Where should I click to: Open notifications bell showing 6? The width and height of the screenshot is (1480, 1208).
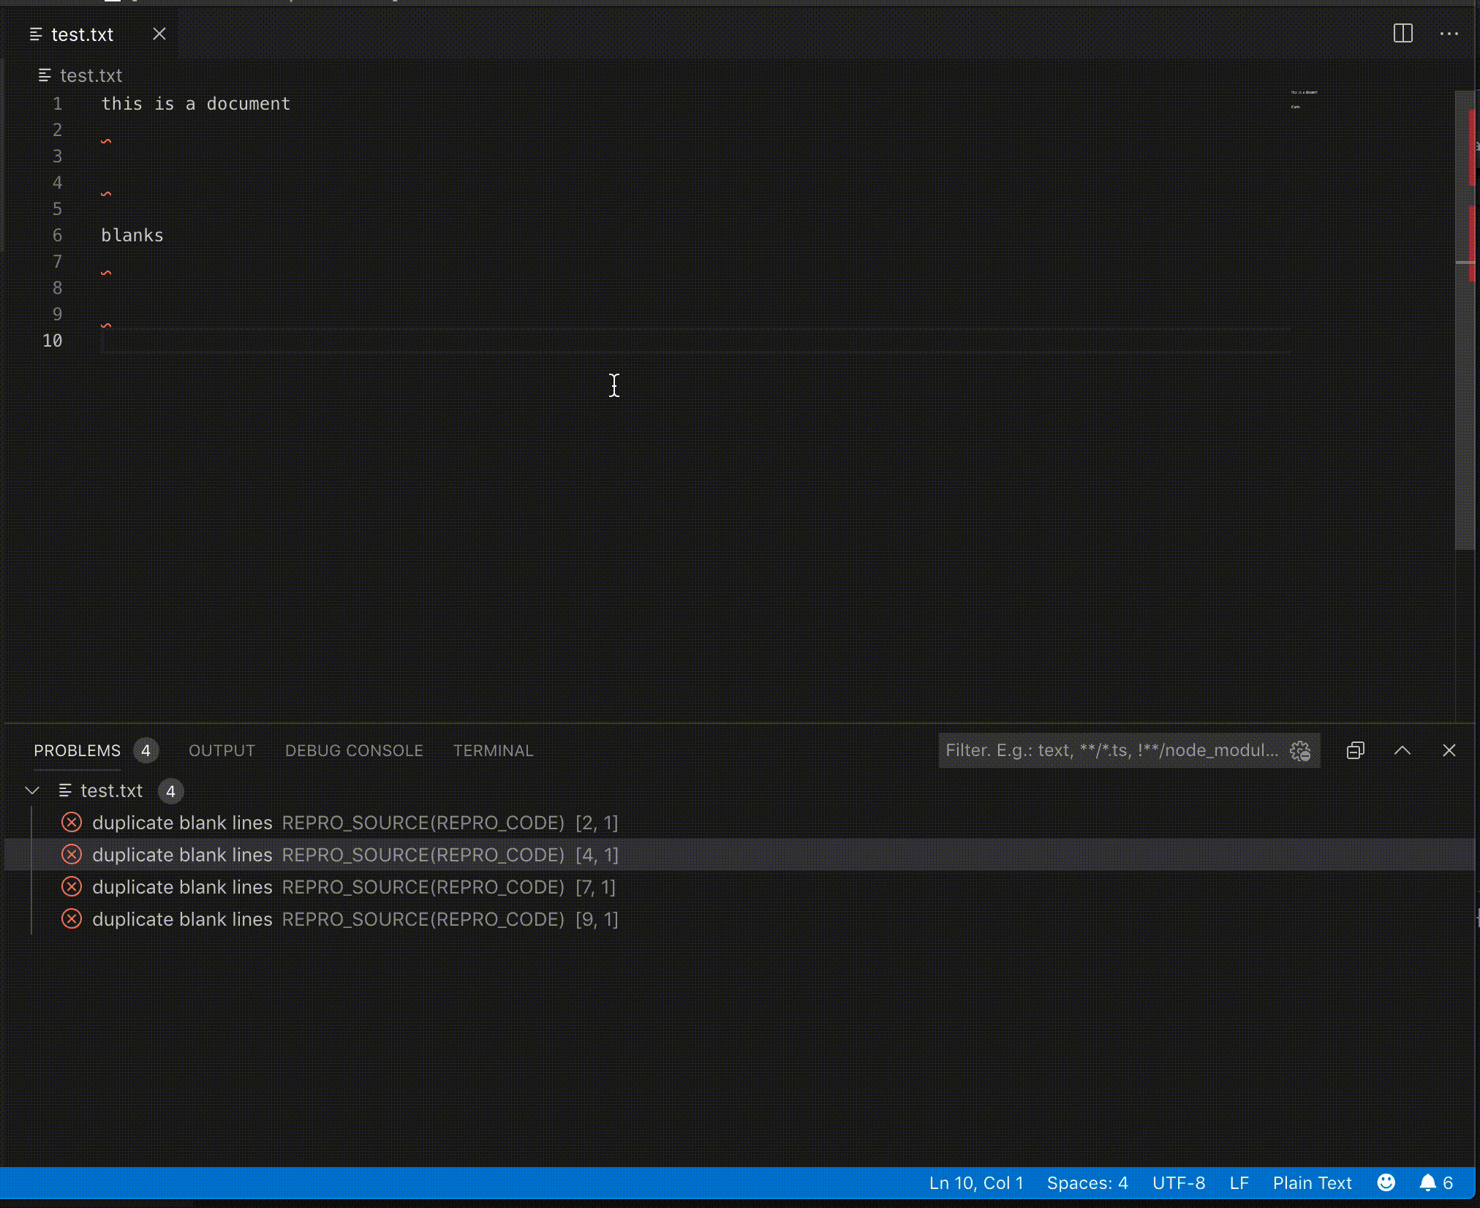pyautogui.click(x=1436, y=1183)
